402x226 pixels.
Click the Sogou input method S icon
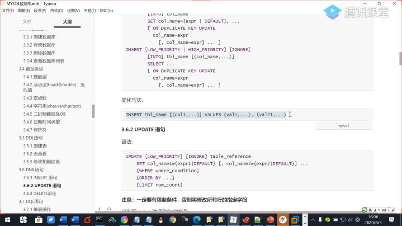[x=364, y=210]
